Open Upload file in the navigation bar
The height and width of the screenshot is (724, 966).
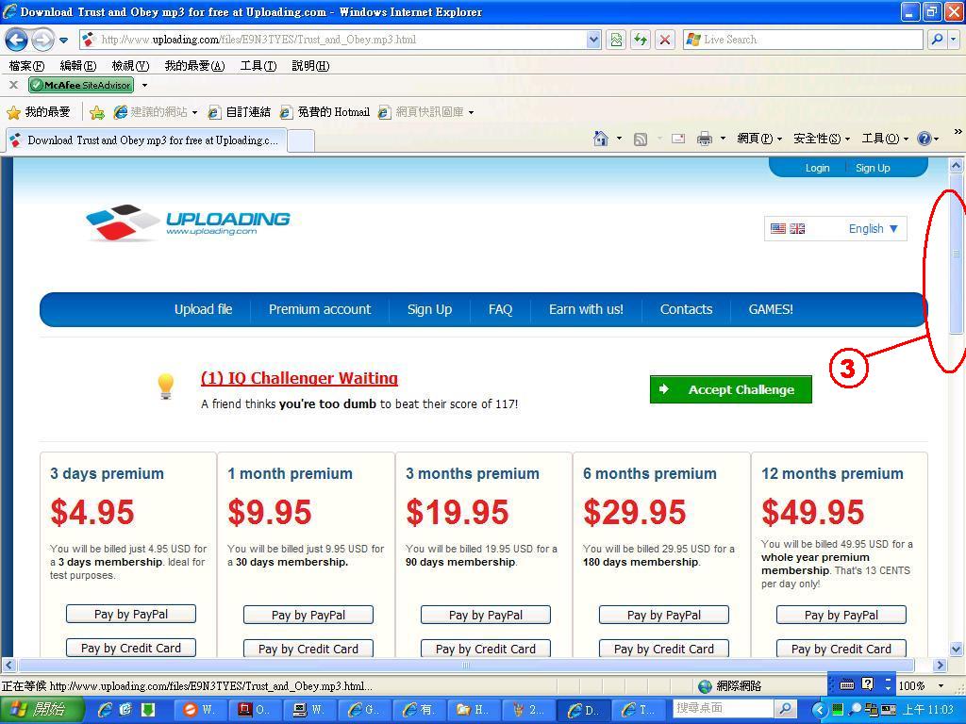tap(204, 309)
